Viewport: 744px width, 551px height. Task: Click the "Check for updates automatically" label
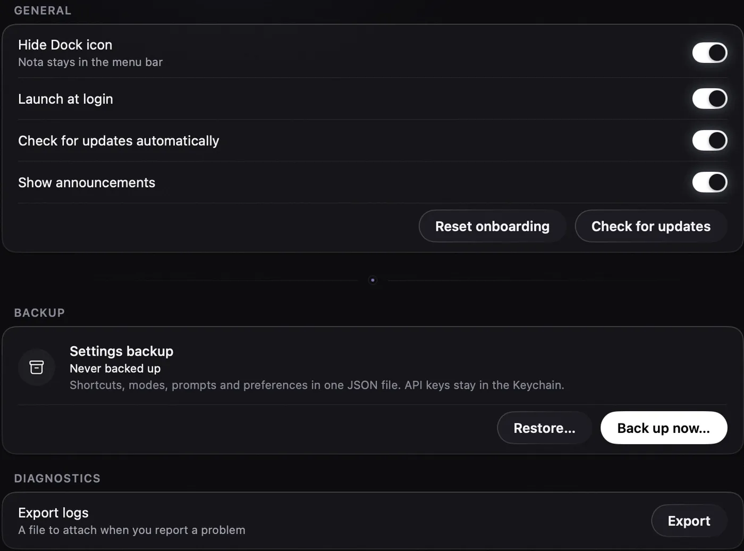[x=119, y=141]
